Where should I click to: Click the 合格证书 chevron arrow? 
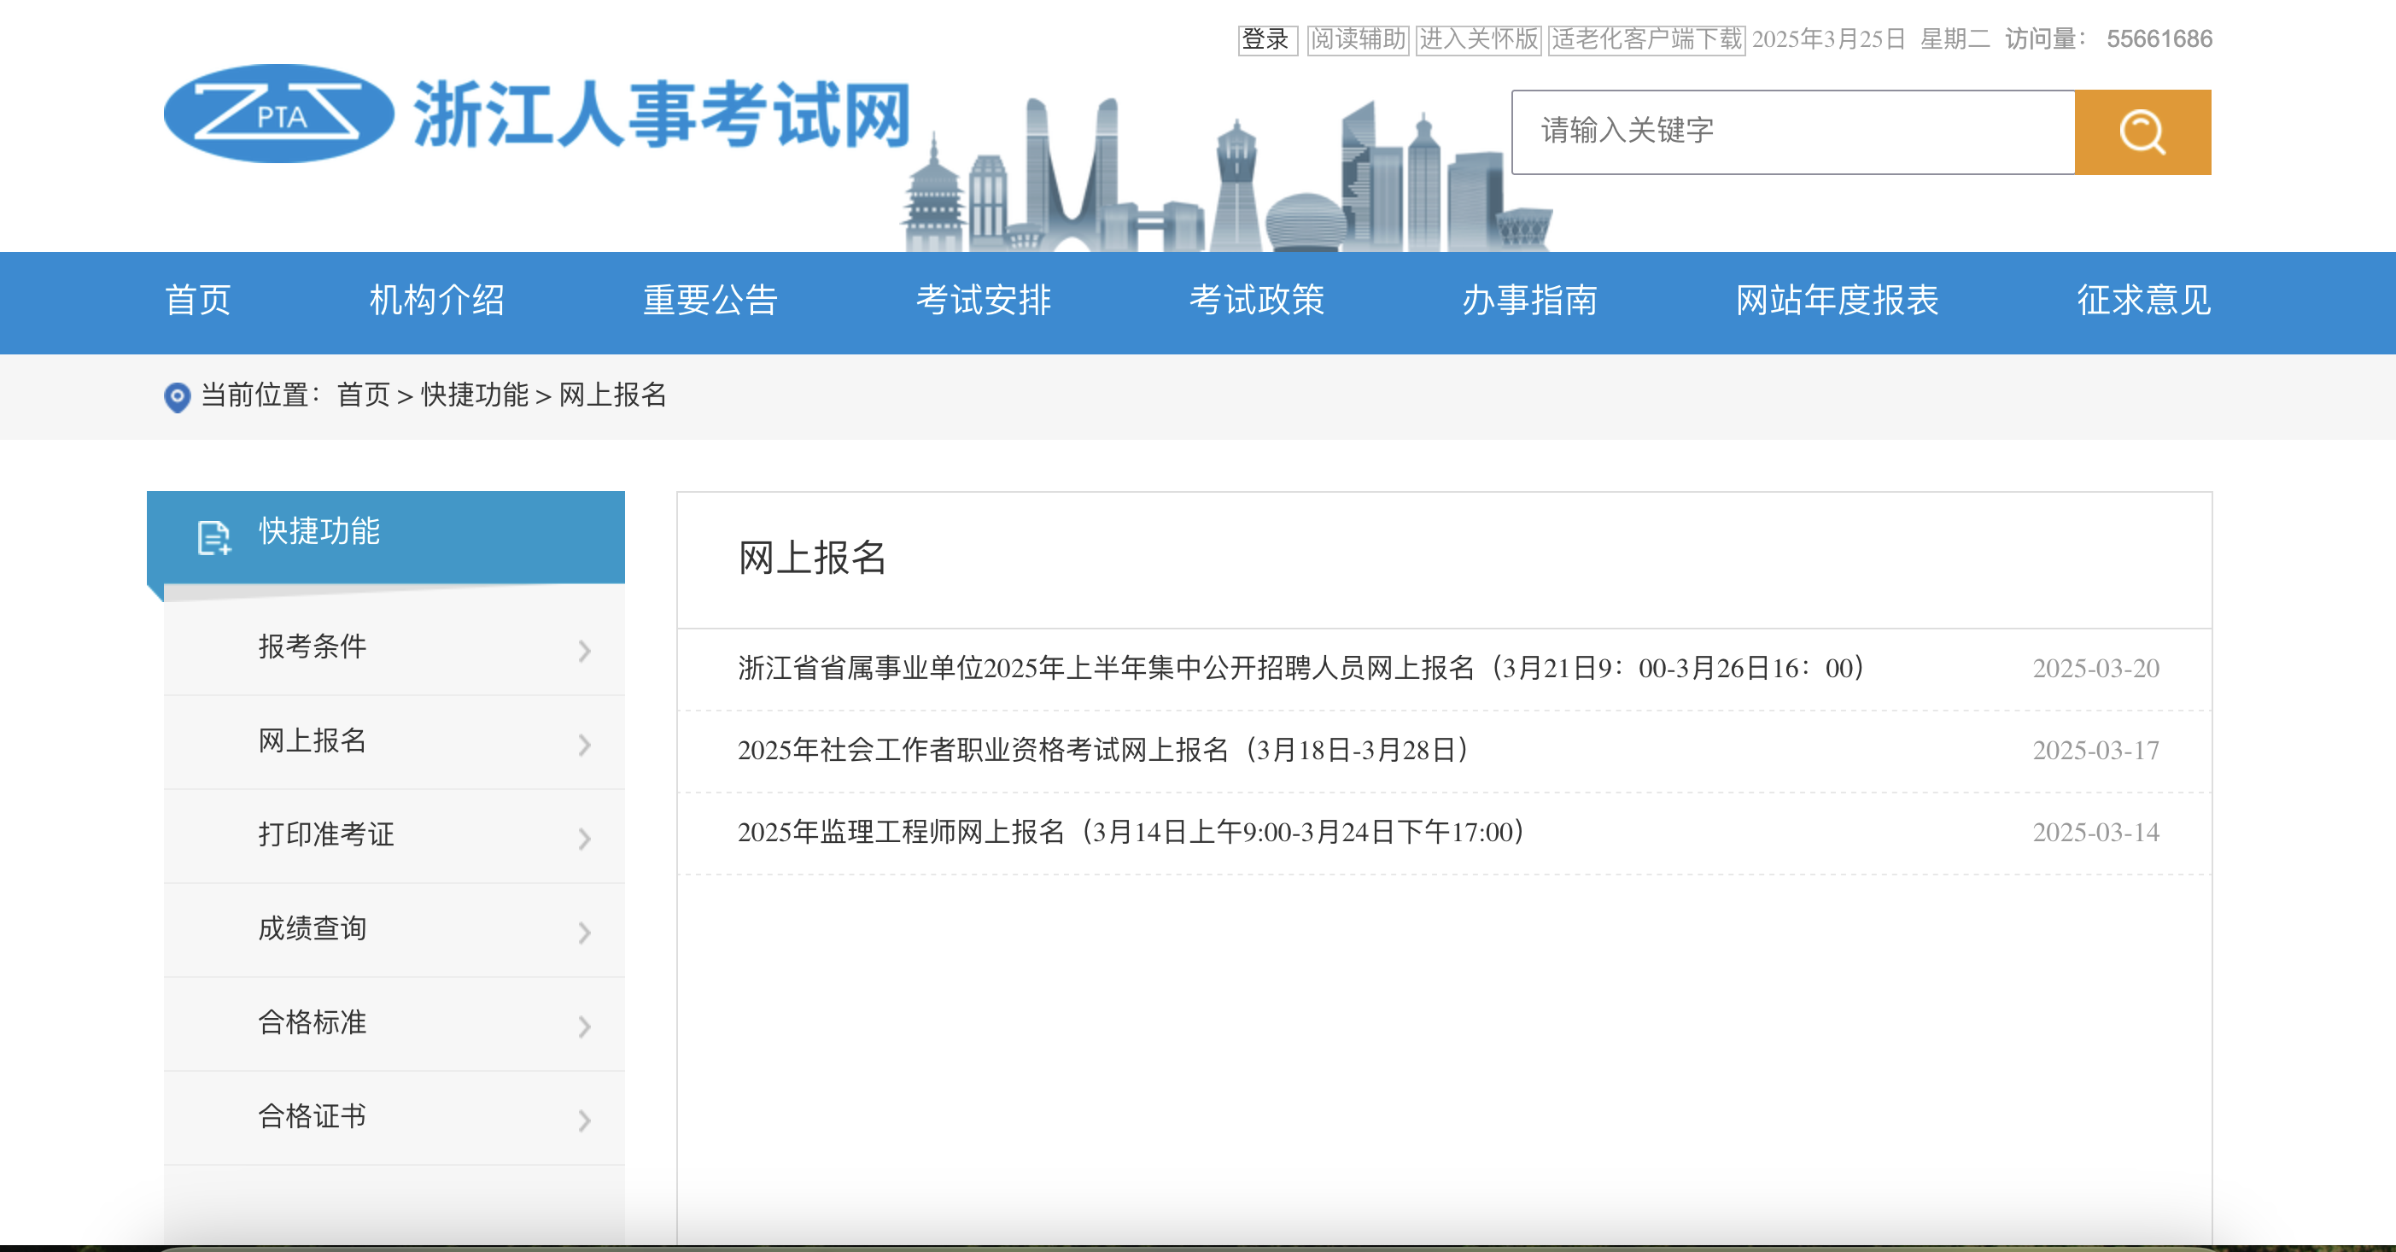(x=584, y=1120)
